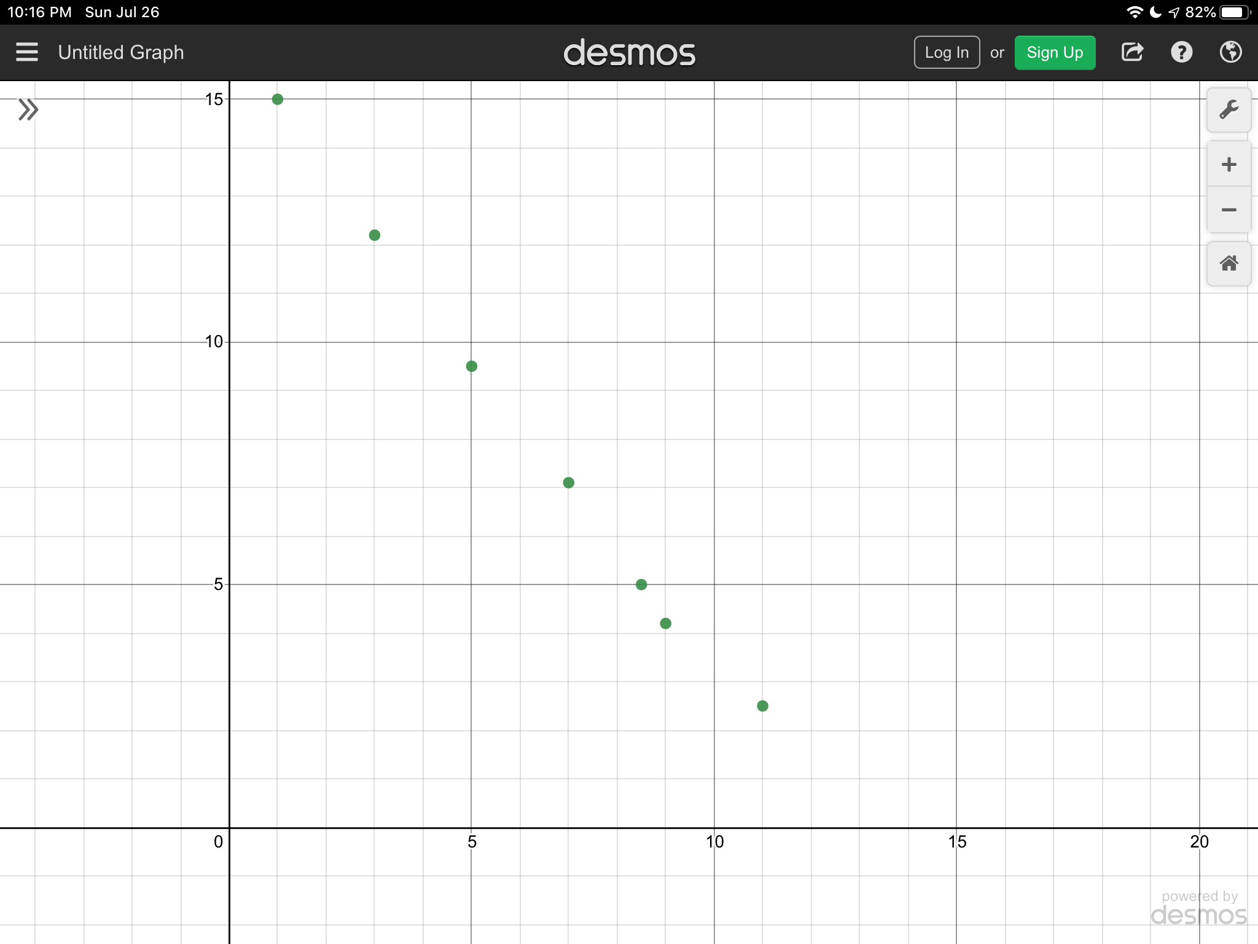Viewport: 1258px width, 944px height.
Task: Open Graph Settings wrench icon
Action: click(1229, 110)
